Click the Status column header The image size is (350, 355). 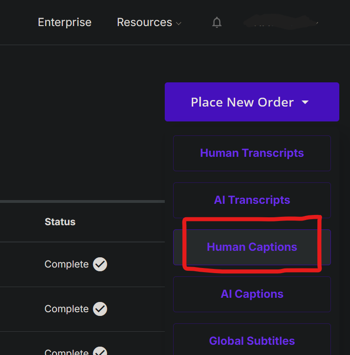[60, 222]
